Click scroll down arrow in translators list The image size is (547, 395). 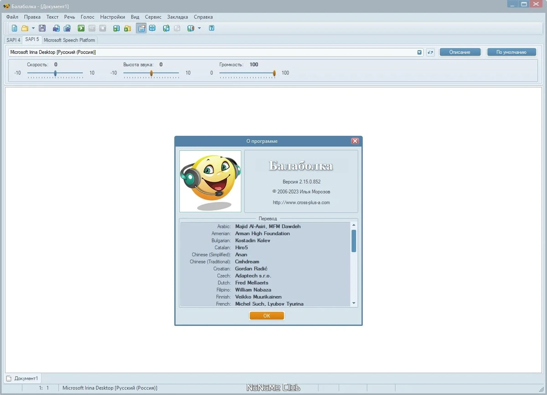[x=354, y=303]
